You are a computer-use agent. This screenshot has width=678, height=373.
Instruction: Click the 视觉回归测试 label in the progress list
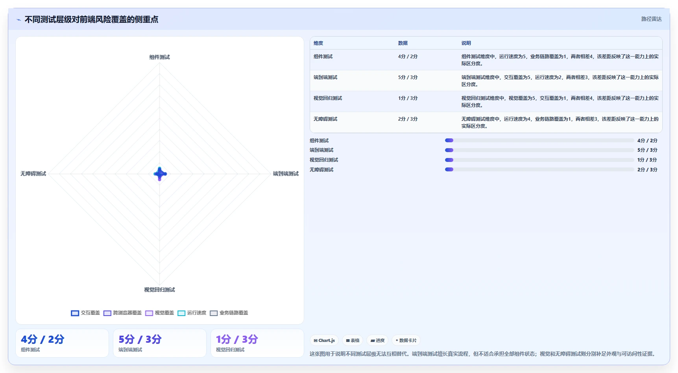coord(324,160)
